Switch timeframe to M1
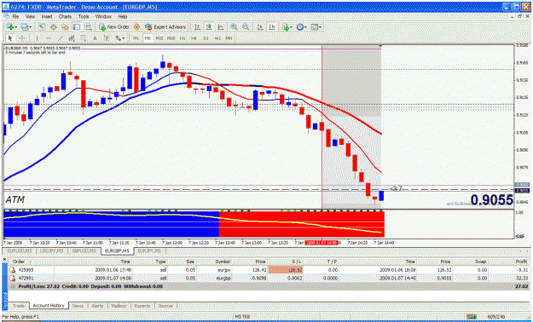 (136, 38)
